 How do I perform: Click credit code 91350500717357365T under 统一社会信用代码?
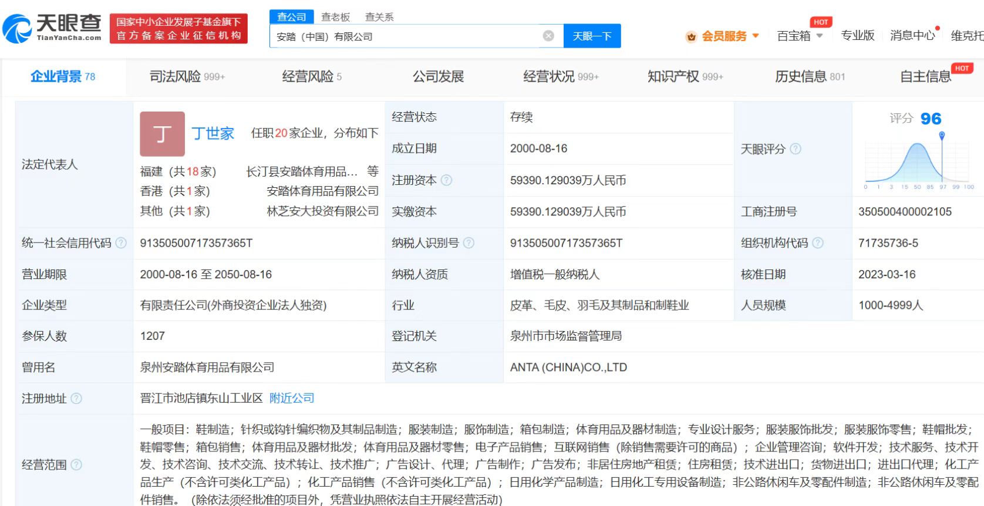point(196,243)
